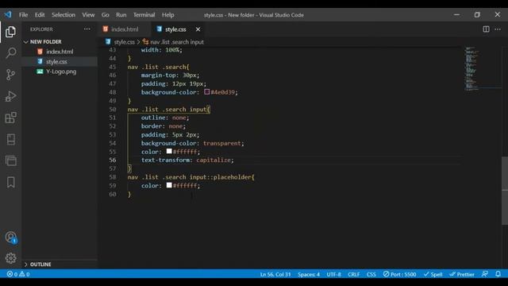Viewport: 508px width, 286px height.
Task: Click the #4e0d39 color swatch
Action: 206,92
